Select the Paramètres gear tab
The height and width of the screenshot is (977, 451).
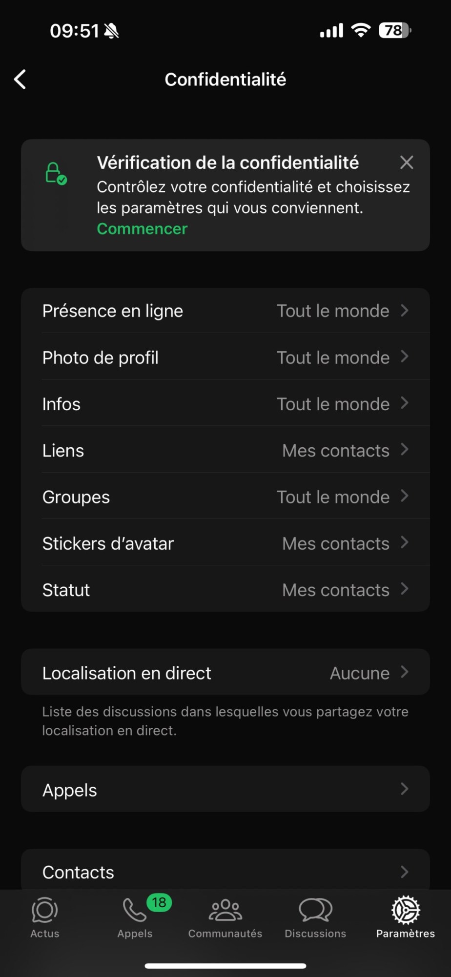pyautogui.click(x=406, y=910)
